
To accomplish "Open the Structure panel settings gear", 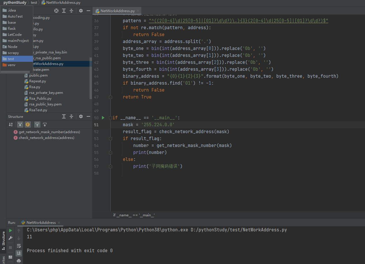I will pyautogui.click(x=81, y=116).
